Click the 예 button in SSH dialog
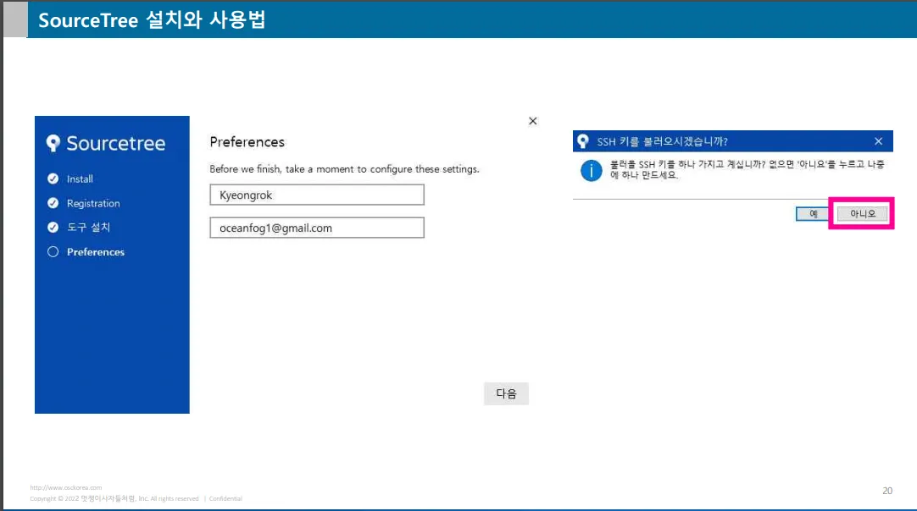 coord(813,214)
